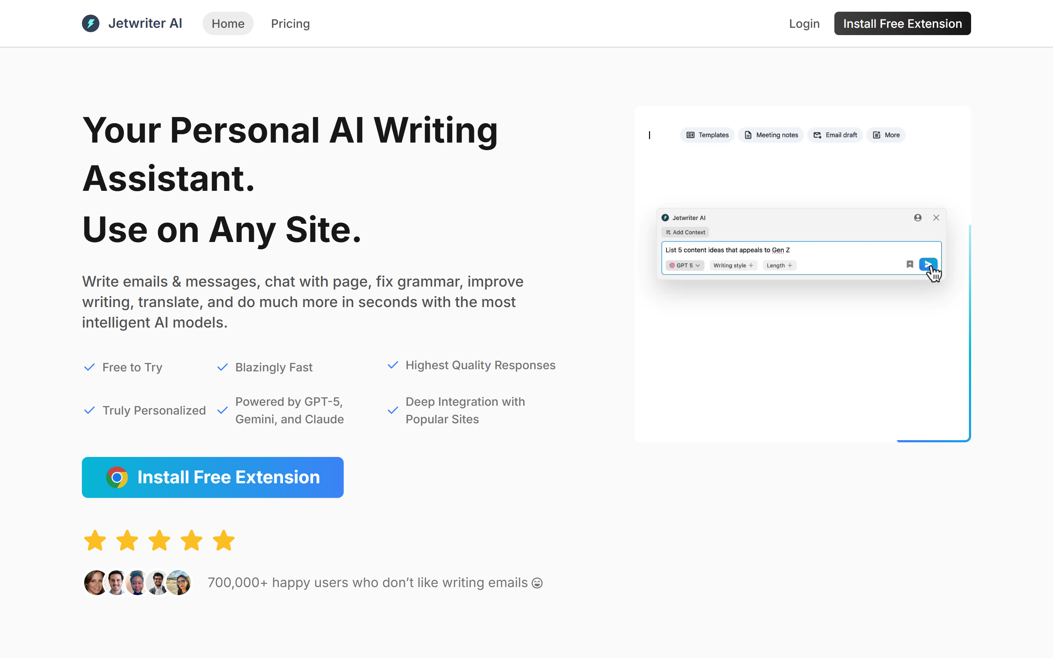Click the header Install Free Extension button

click(x=902, y=23)
